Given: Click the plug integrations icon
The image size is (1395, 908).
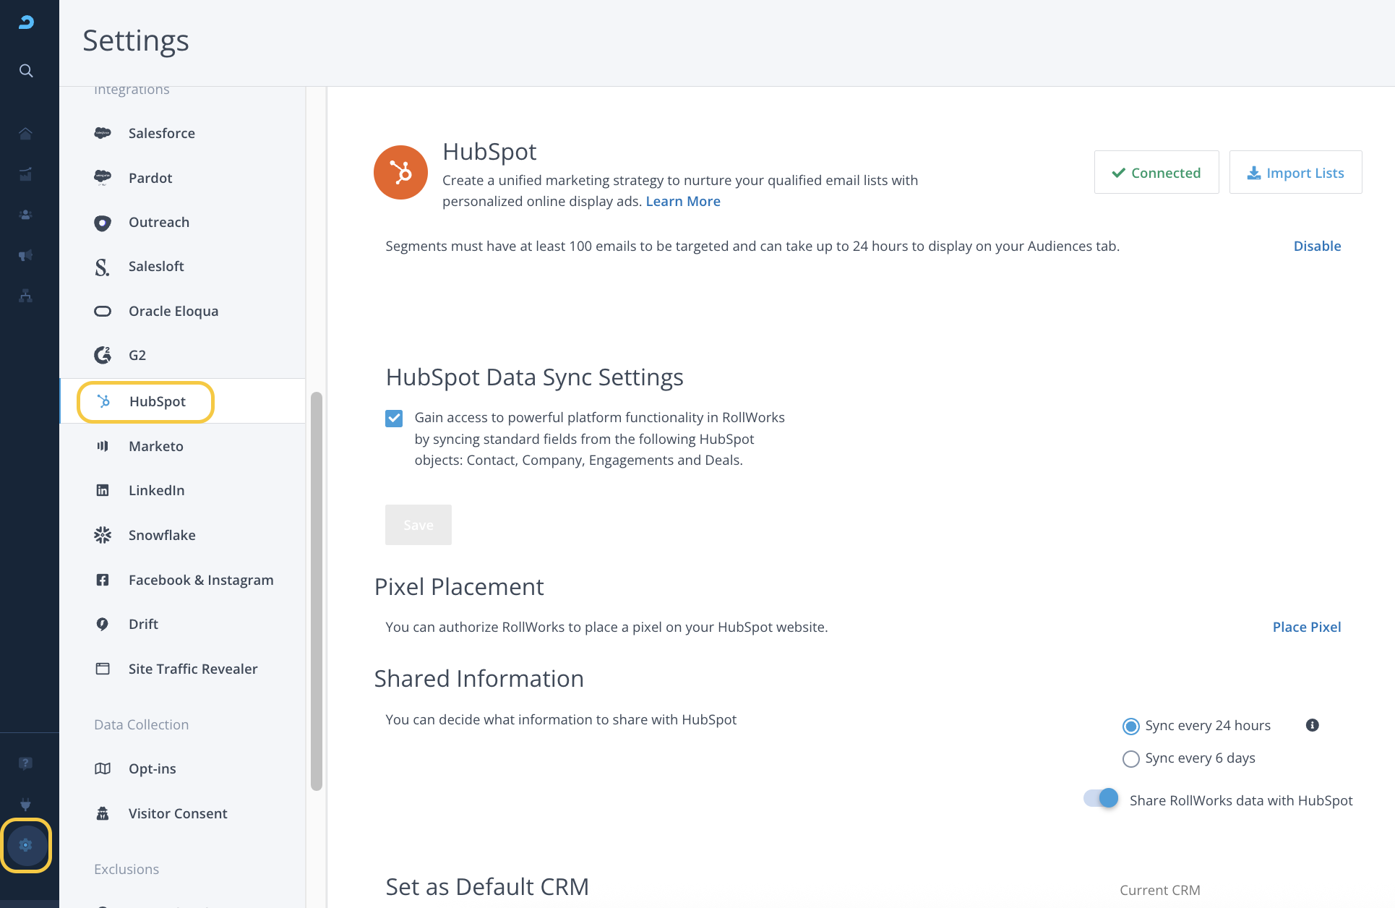Looking at the screenshot, I should pyautogui.click(x=26, y=804).
